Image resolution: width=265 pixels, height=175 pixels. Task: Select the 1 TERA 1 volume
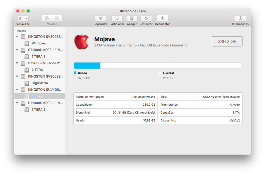(38, 57)
